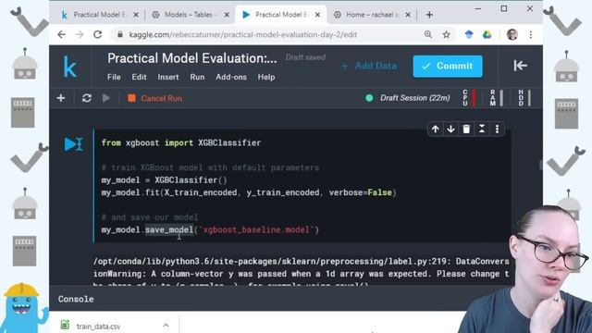This screenshot has height=333, width=592.
Task: Reload the page
Action: tap(97, 35)
